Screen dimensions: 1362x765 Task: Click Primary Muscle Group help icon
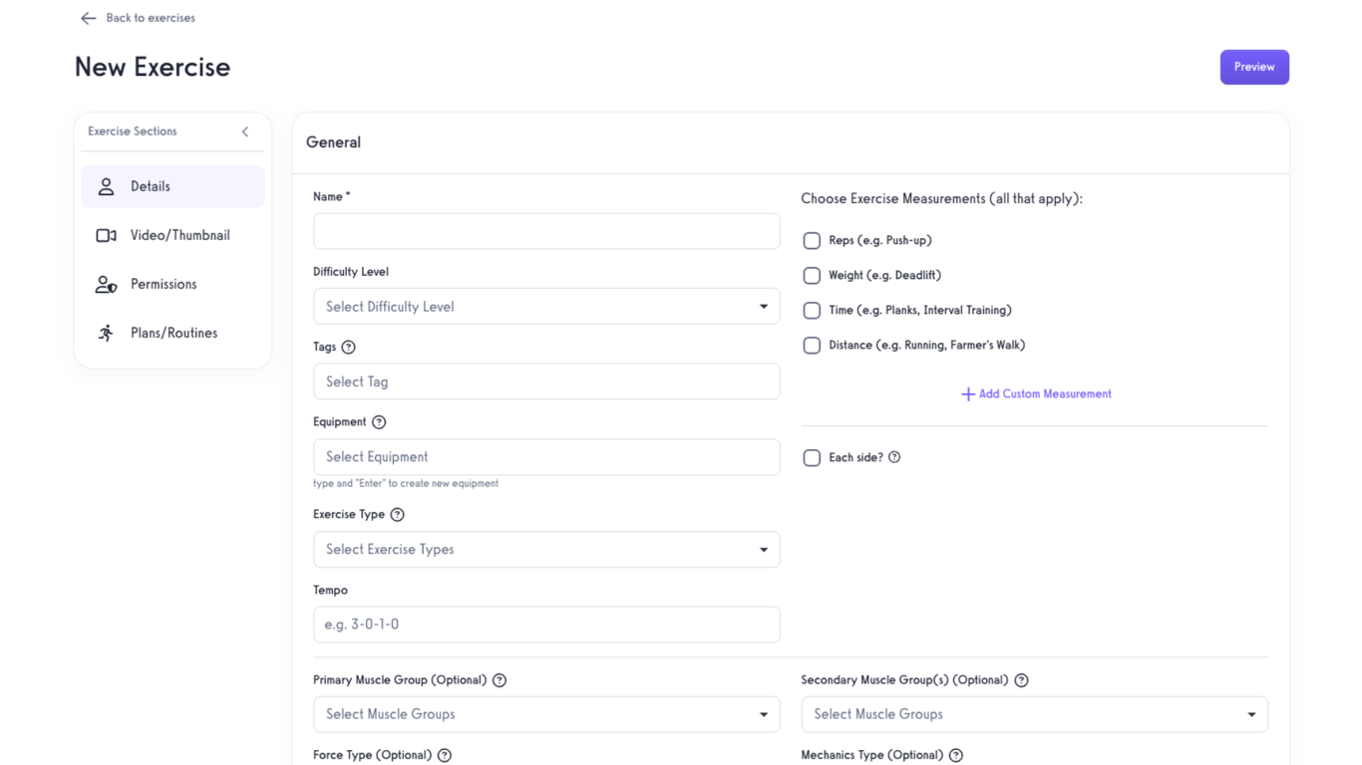pyautogui.click(x=500, y=680)
